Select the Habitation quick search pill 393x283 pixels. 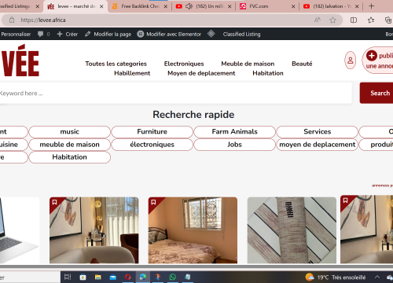(70, 157)
